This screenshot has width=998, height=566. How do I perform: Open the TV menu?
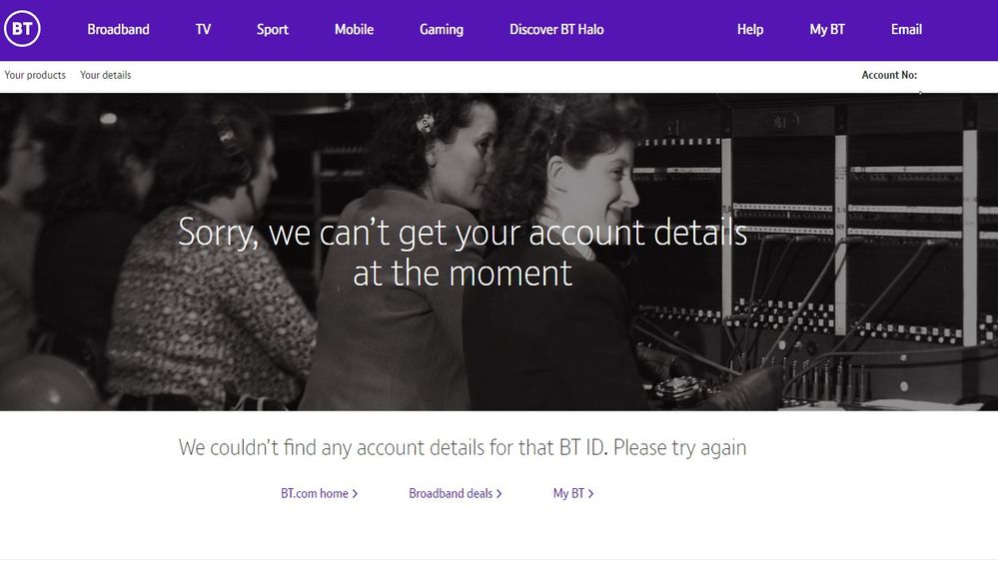203,29
